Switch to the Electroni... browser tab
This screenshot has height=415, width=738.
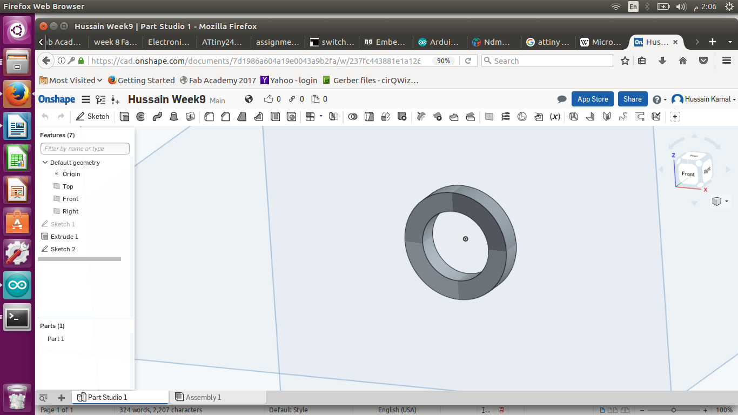point(170,42)
